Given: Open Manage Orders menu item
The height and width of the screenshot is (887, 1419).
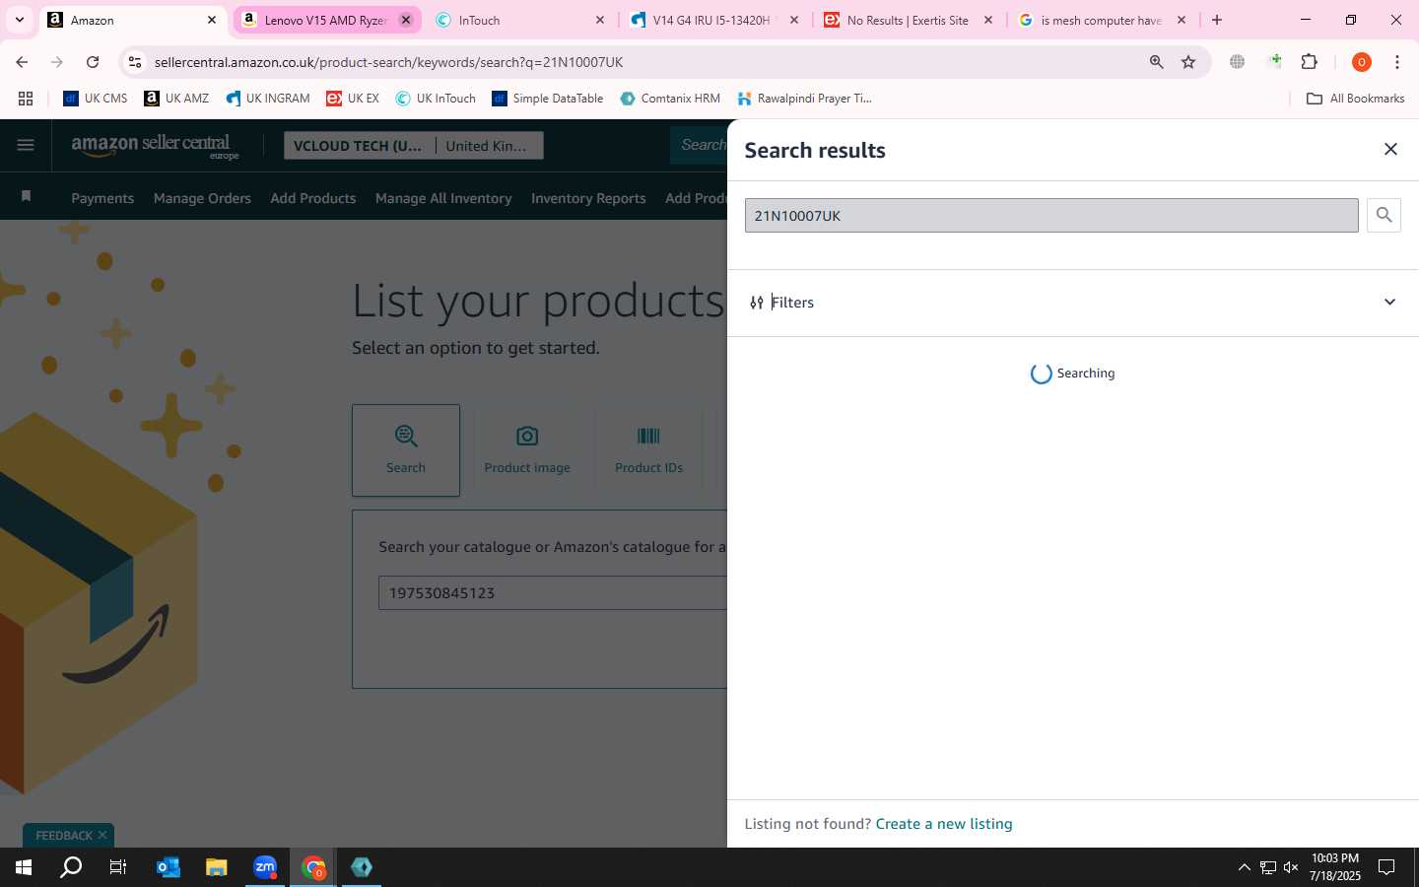Looking at the screenshot, I should pyautogui.click(x=202, y=198).
